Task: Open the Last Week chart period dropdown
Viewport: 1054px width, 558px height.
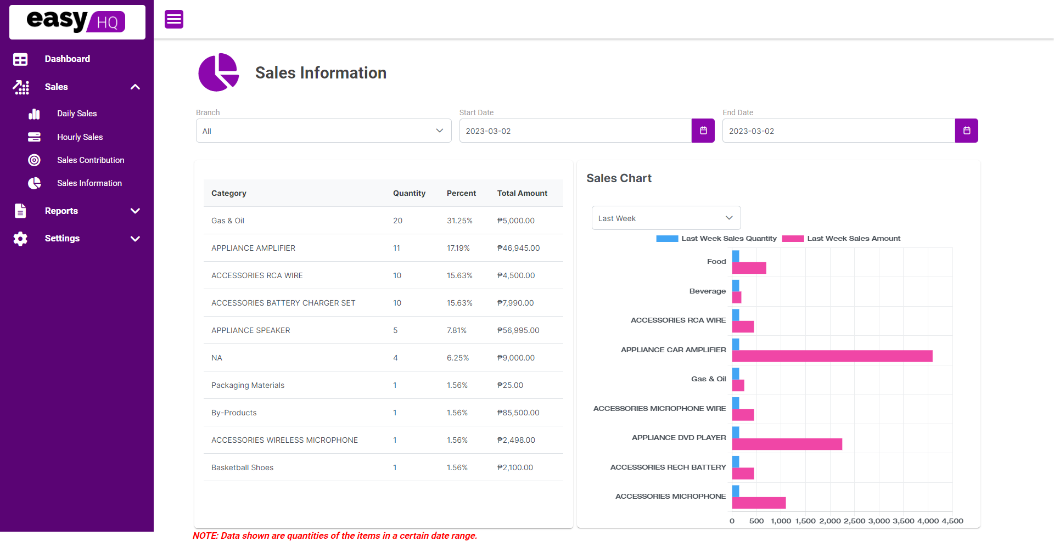Action: [x=666, y=218]
